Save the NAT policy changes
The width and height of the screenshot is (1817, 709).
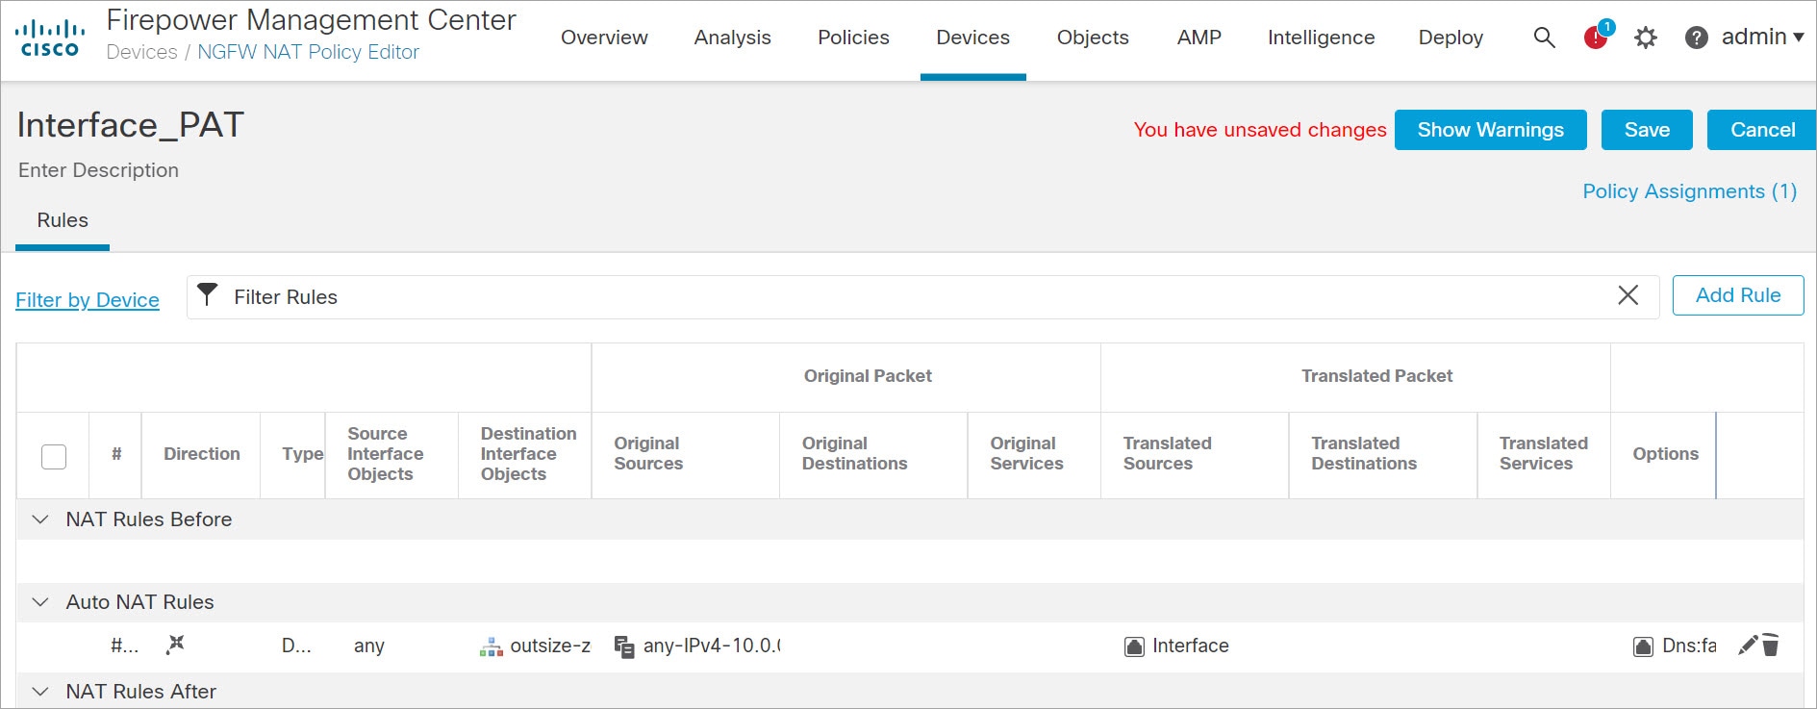point(1647,130)
